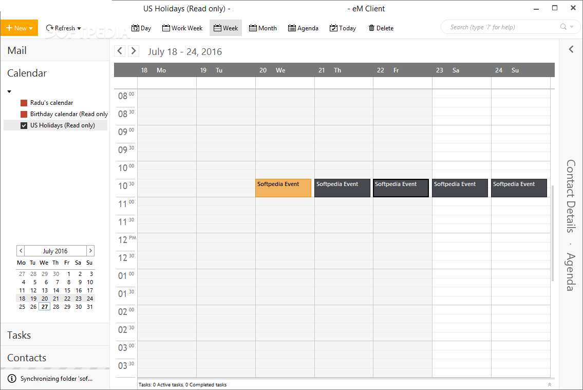Viewport: 583px width, 390px height.
Task: Click the 19 Tu day header
Action: coord(225,70)
